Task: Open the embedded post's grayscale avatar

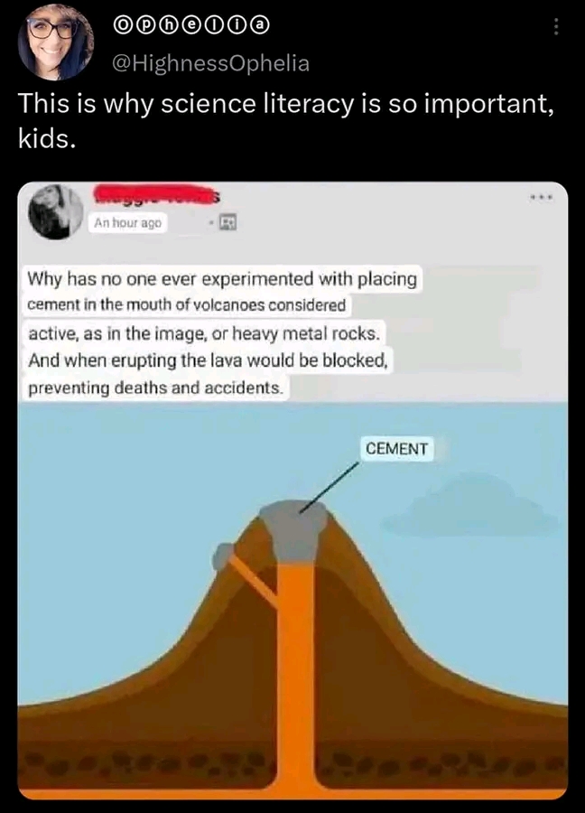Action: 56,211
